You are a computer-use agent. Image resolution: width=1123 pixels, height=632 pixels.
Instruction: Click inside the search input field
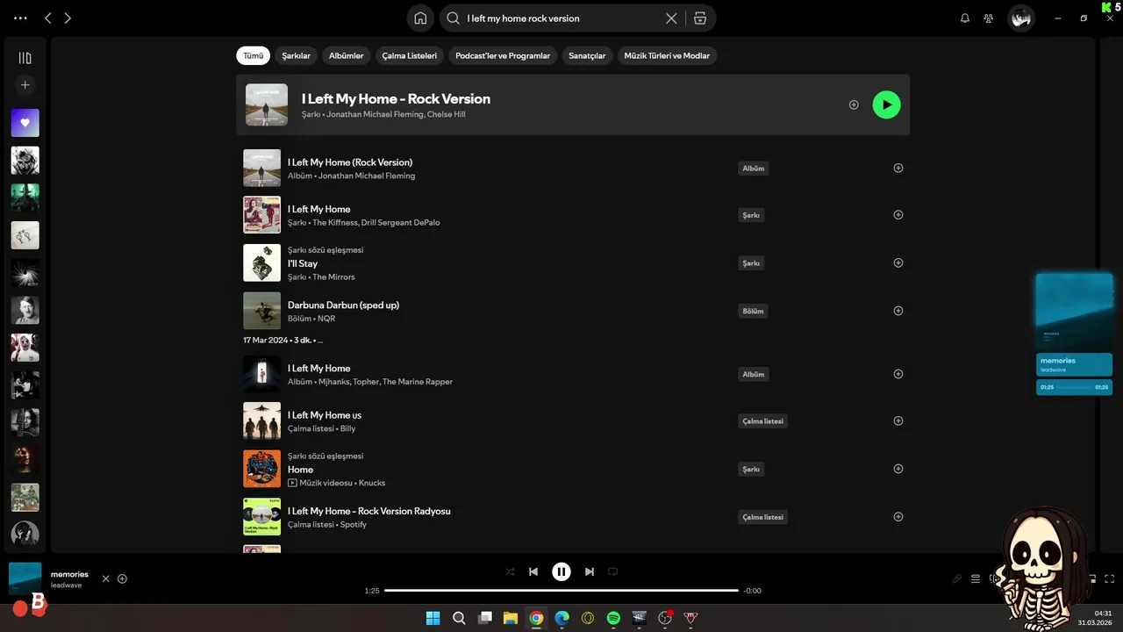561,18
